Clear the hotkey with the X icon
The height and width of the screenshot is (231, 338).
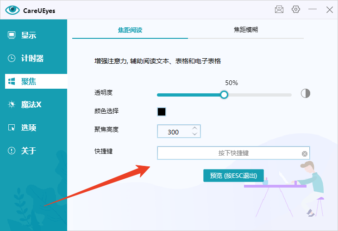[304, 153]
